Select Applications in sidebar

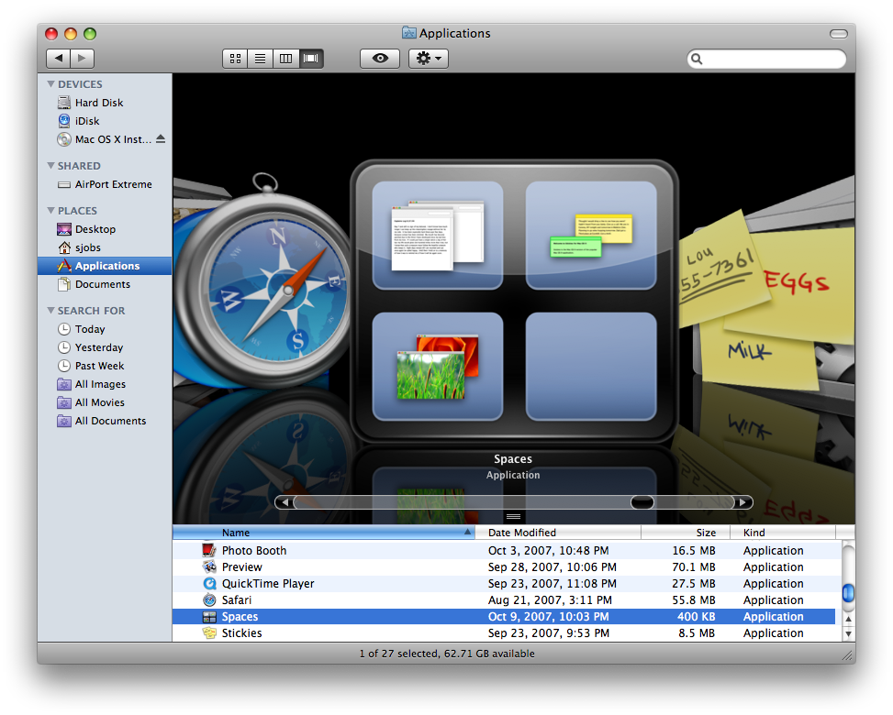(105, 266)
